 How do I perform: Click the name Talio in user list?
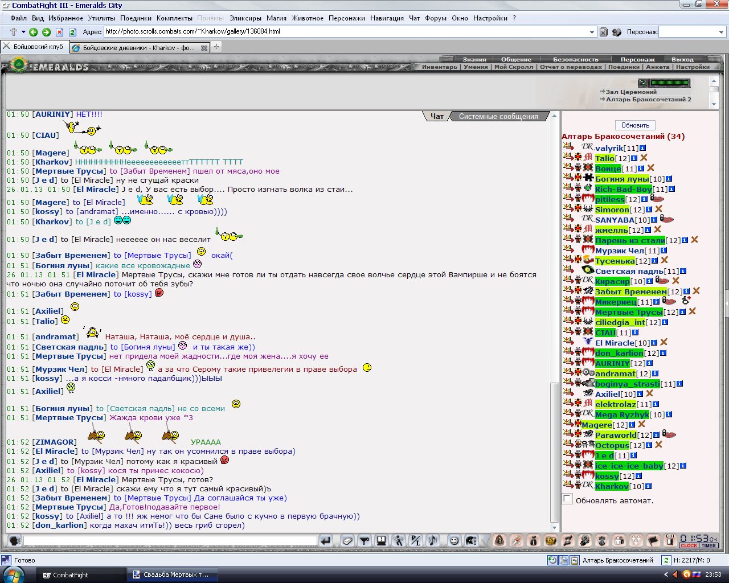click(605, 158)
